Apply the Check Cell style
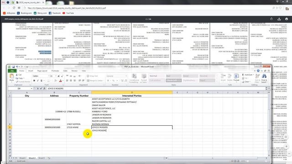Screen dimensions: 292x164 tap(173, 80)
